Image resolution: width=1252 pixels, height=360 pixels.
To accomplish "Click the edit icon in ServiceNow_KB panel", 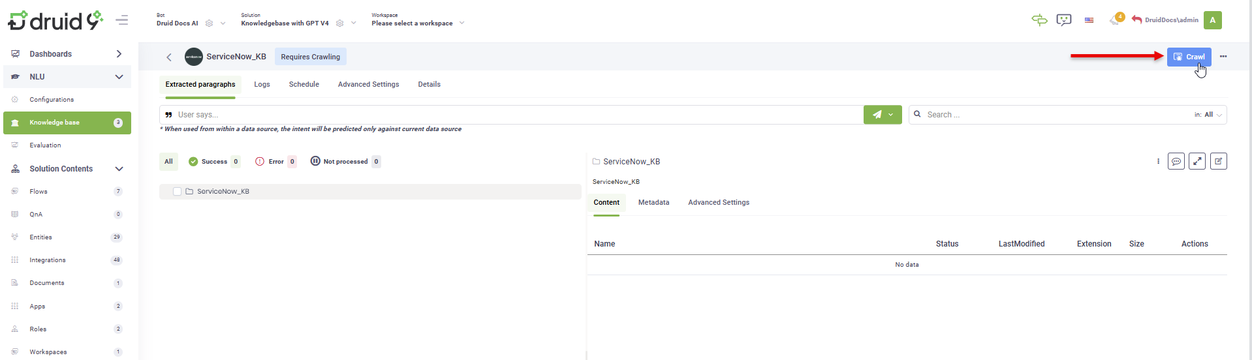I will (x=1218, y=162).
